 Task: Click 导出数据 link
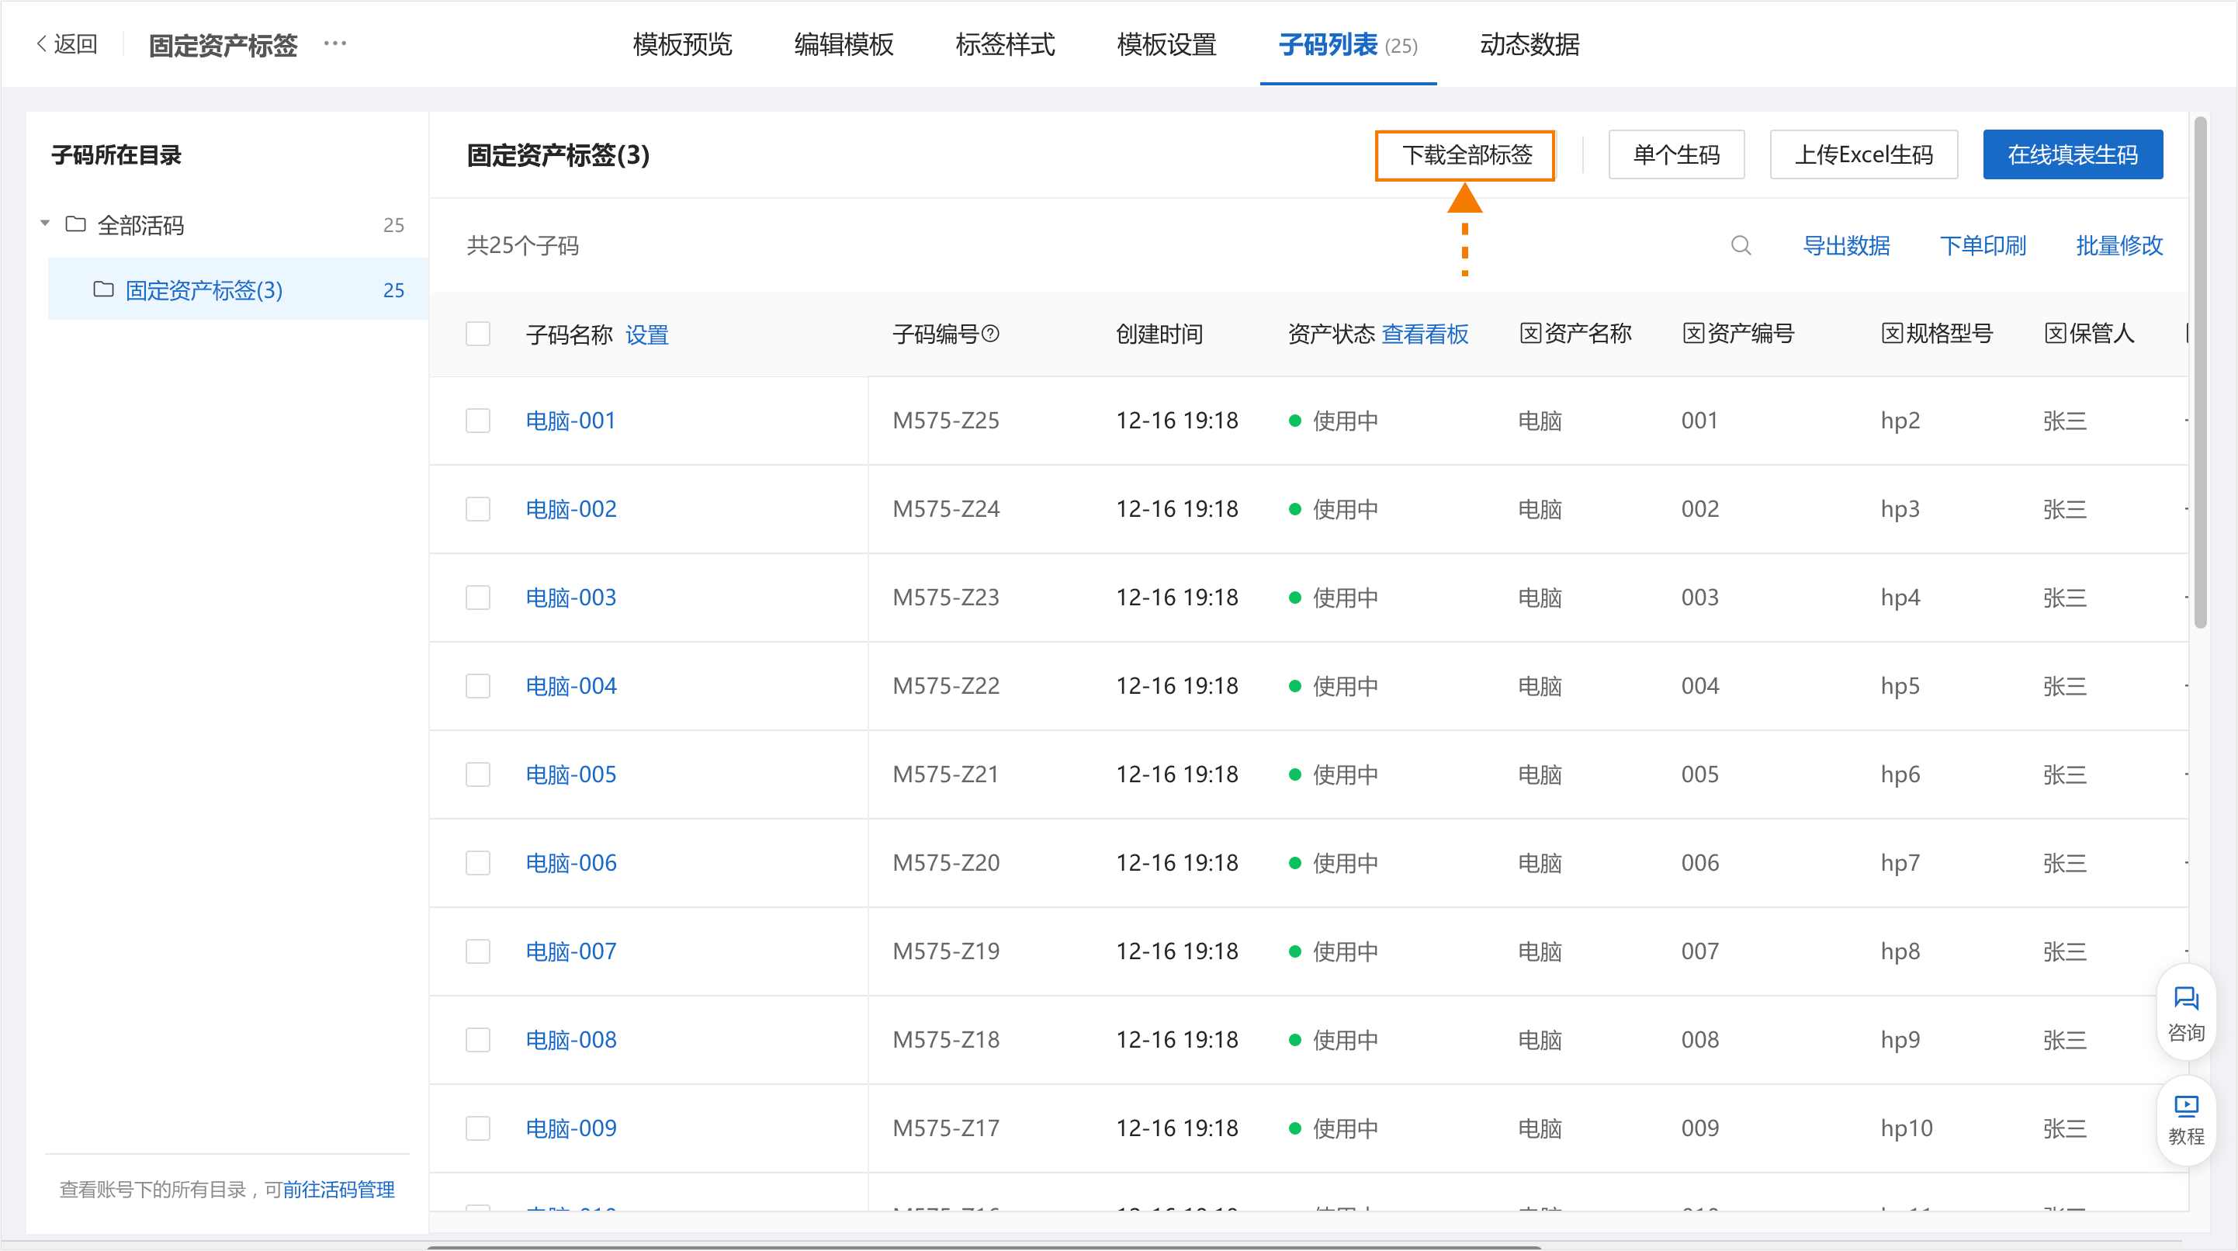(x=1846, y=246)
